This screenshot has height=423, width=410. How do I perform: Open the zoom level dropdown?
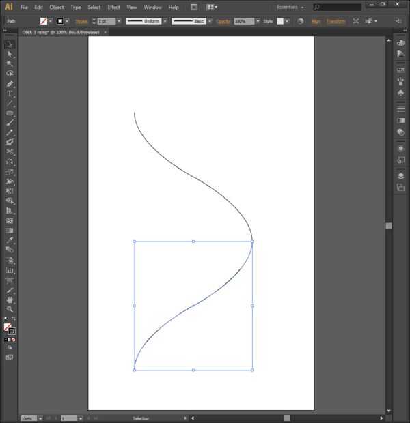point(40,418)
